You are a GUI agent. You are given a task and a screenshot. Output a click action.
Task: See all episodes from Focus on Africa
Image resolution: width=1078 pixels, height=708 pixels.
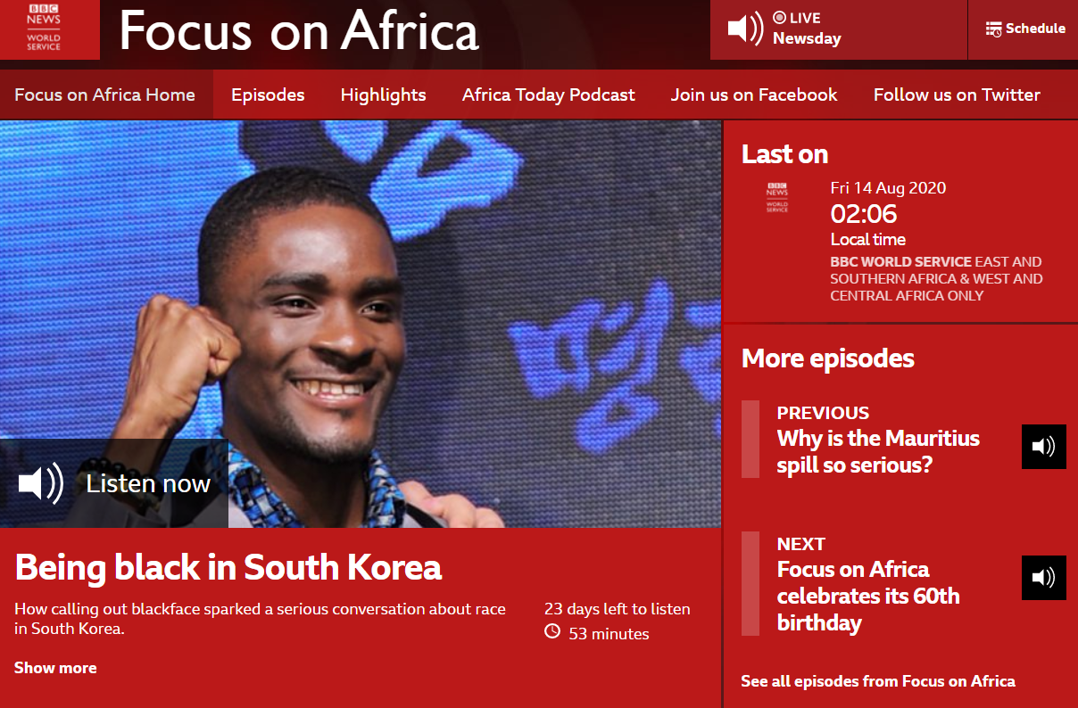[x=878, y=681]
